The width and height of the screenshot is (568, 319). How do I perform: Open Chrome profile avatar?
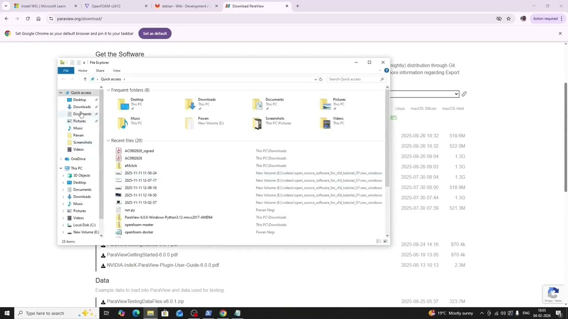point(523,19)
